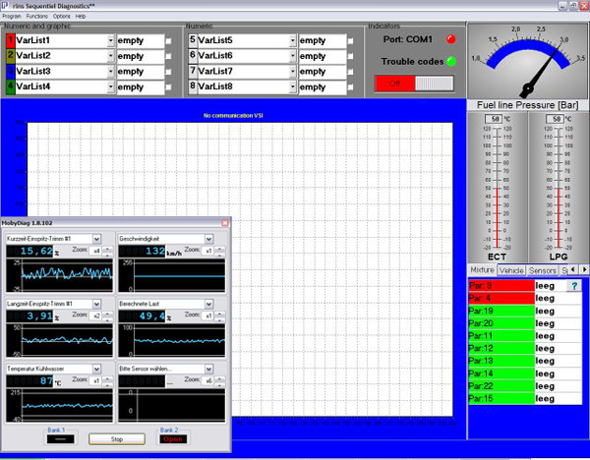Open the VarList2 dropdown
This screenshot has height=460, width=590.
point(110,56)
